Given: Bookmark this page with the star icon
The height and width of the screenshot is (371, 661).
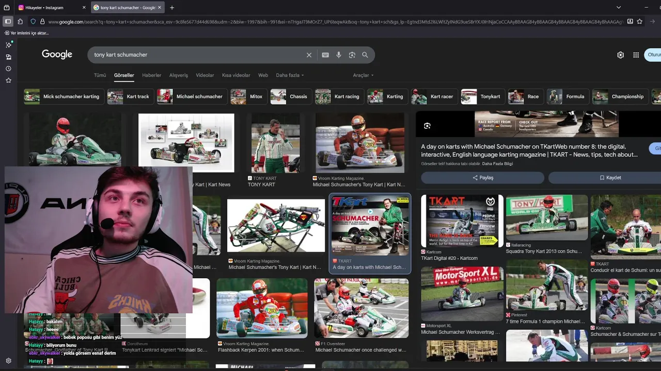Looking at the screenshot, I should click(x=640, y=22).
